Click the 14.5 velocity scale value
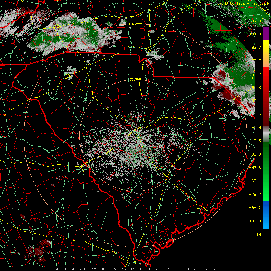Image resolution: width=271 pixels, height=271 pixels. 256,114
